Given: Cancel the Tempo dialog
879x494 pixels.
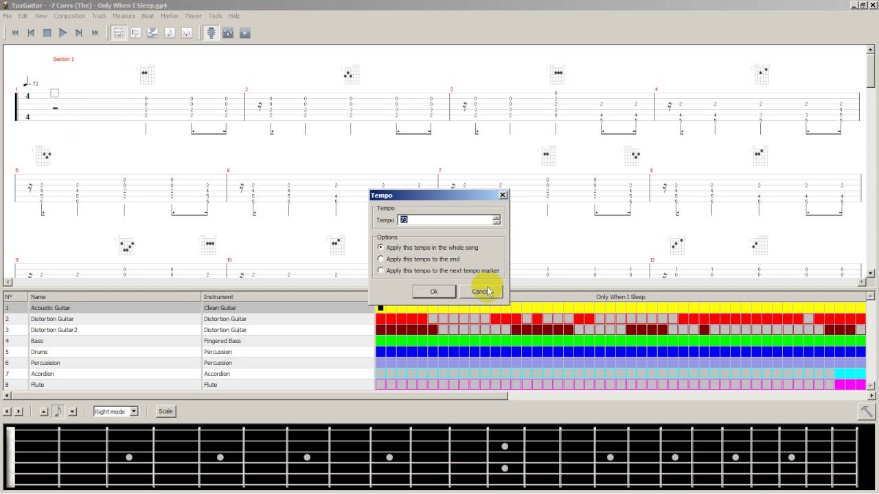Looking at the screenshot, I should coord(481,292).
